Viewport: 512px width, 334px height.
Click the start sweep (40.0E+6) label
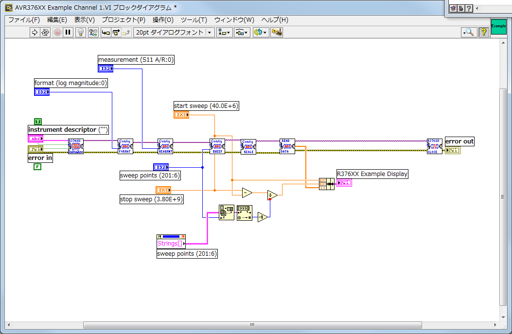coord(206,106)
